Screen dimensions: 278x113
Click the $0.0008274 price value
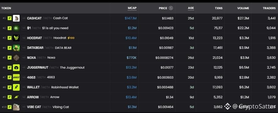click(164, 58)
